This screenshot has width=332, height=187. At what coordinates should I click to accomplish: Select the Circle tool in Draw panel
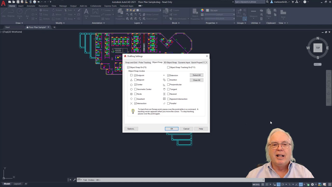click(x=20, y=13)
